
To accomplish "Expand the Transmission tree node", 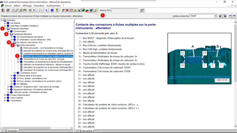I will [5, 101].
